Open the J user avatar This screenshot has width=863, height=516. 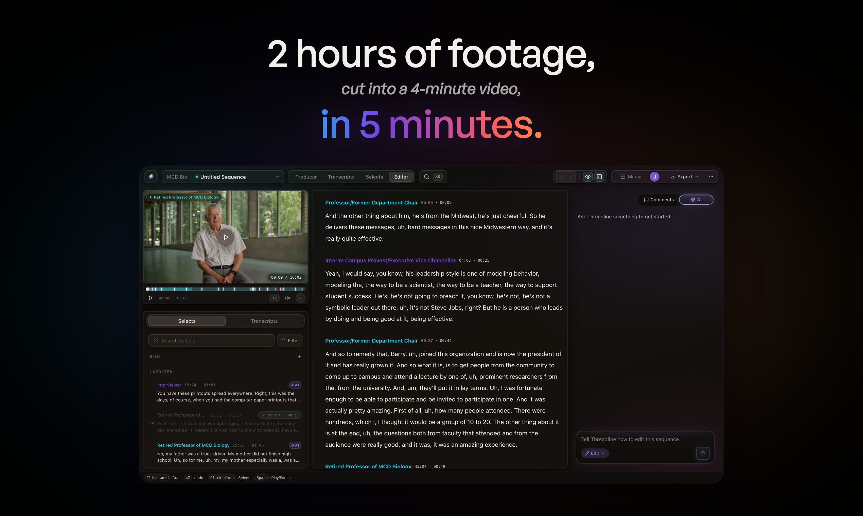click(654, 177)
